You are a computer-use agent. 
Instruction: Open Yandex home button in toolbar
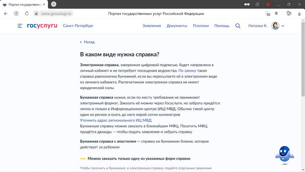16,14
